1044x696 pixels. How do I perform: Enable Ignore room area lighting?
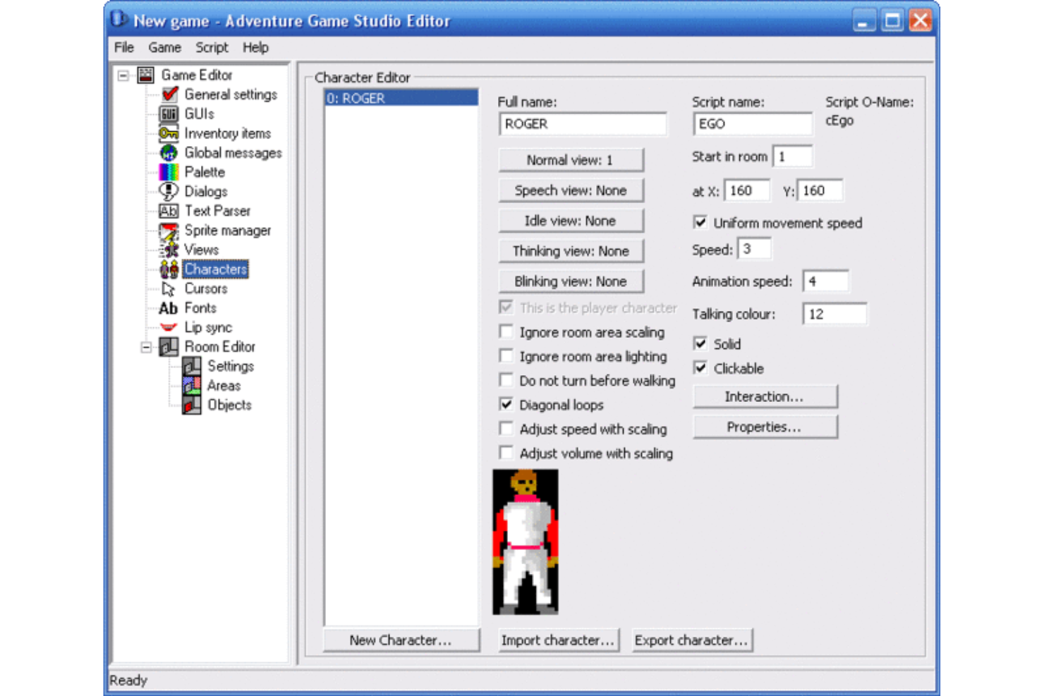click(x=506, y=356)
